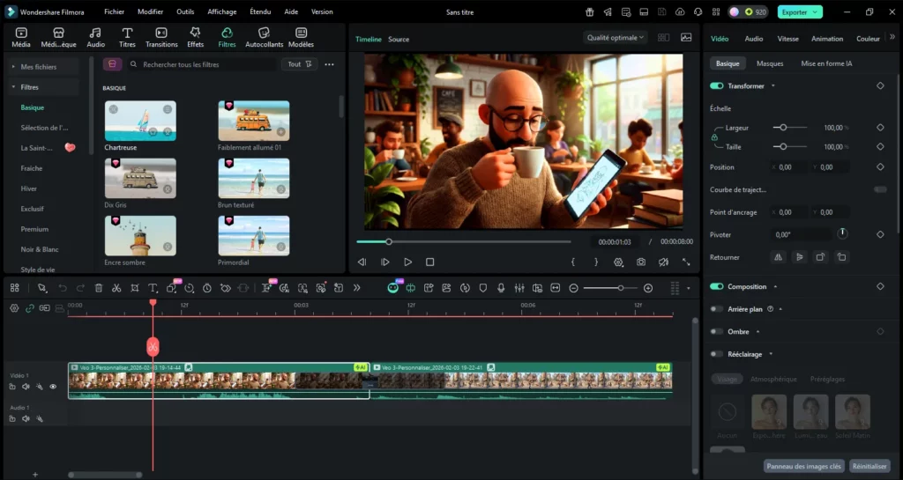This screenshot has width=903, height=480.
Task: Hide Vidéo 1 track with eye icon
Action: 53,387
